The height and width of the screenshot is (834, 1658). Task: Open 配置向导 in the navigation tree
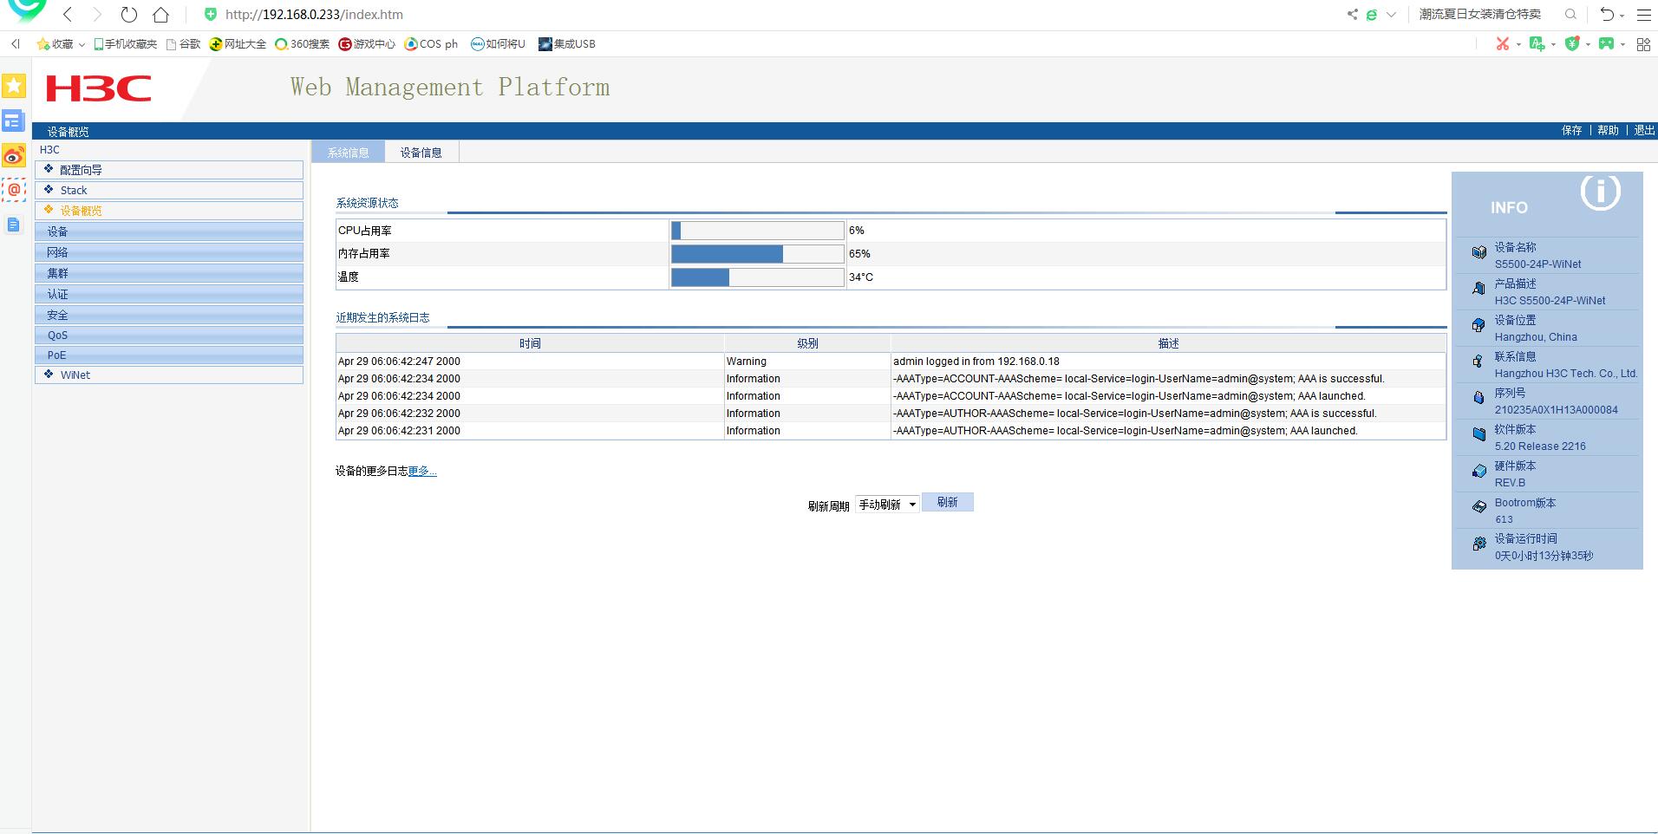pos(169,170)
